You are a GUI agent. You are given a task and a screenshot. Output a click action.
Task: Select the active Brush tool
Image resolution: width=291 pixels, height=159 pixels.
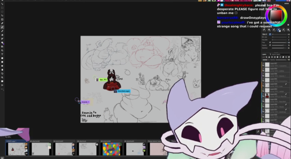(2, 27)
